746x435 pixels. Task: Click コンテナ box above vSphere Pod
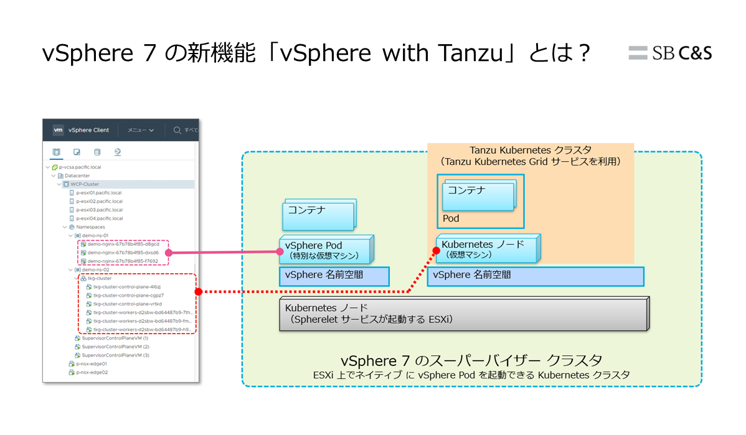point(319,215)
